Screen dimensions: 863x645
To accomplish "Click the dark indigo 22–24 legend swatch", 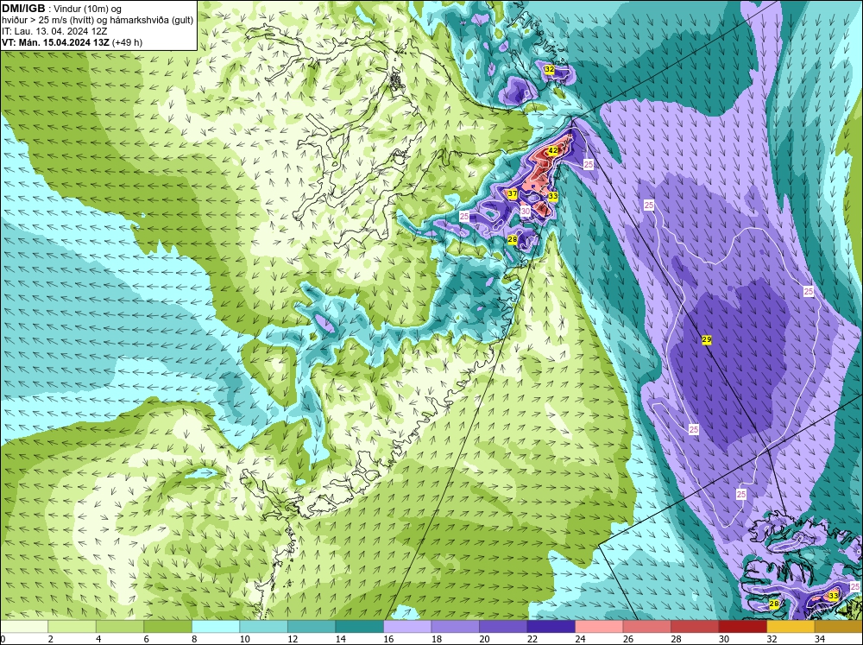I will click(551, 626).
